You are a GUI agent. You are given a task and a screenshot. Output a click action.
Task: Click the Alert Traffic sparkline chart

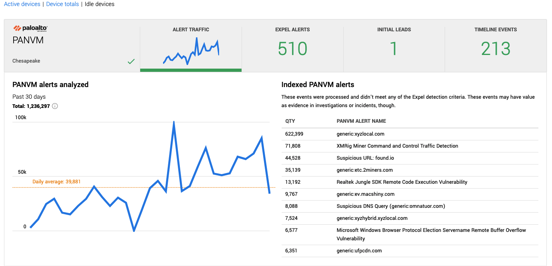191,51
